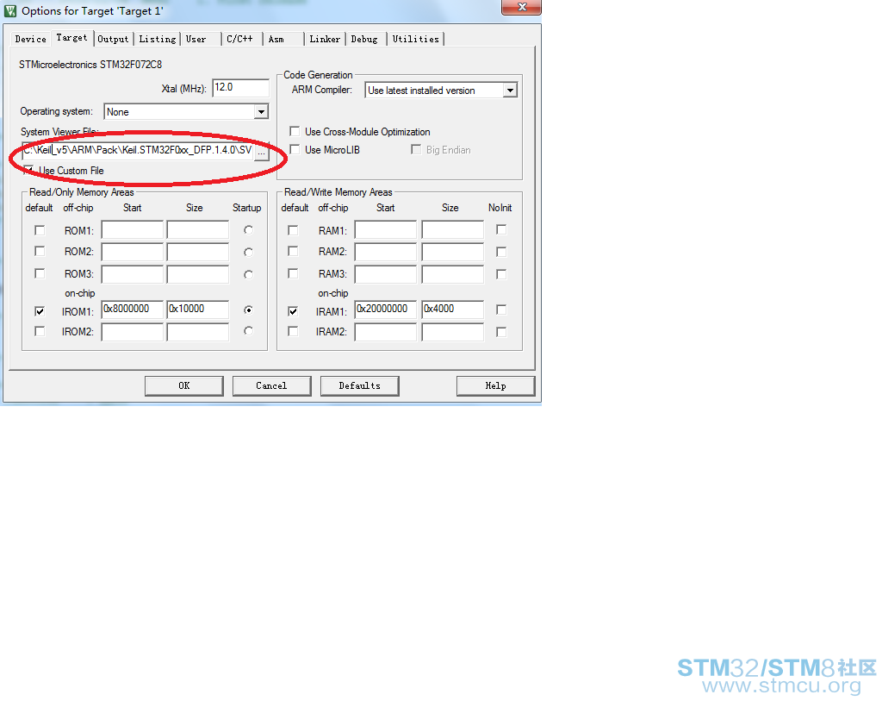Select the ROM1 Startup radio button
The height and width of the screenshot is (707, 882).
(248, 229)
